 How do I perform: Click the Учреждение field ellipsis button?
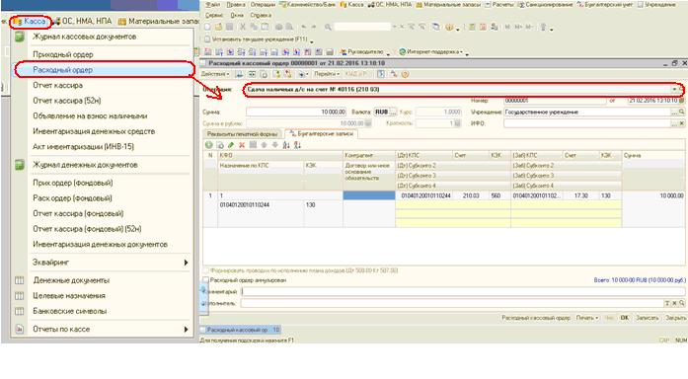(x=674, y=113)
